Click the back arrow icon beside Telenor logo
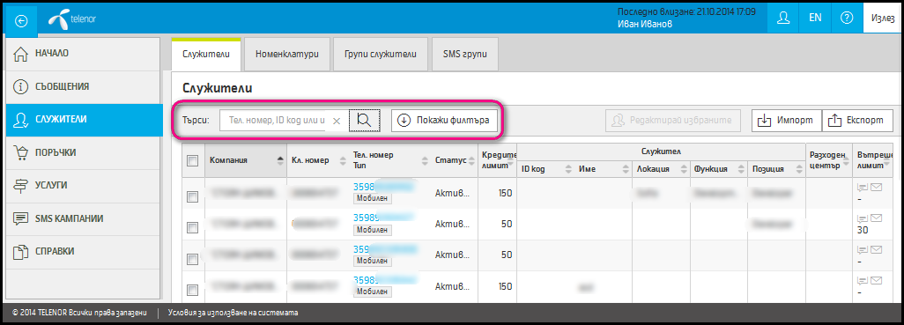 pos(21,21)
